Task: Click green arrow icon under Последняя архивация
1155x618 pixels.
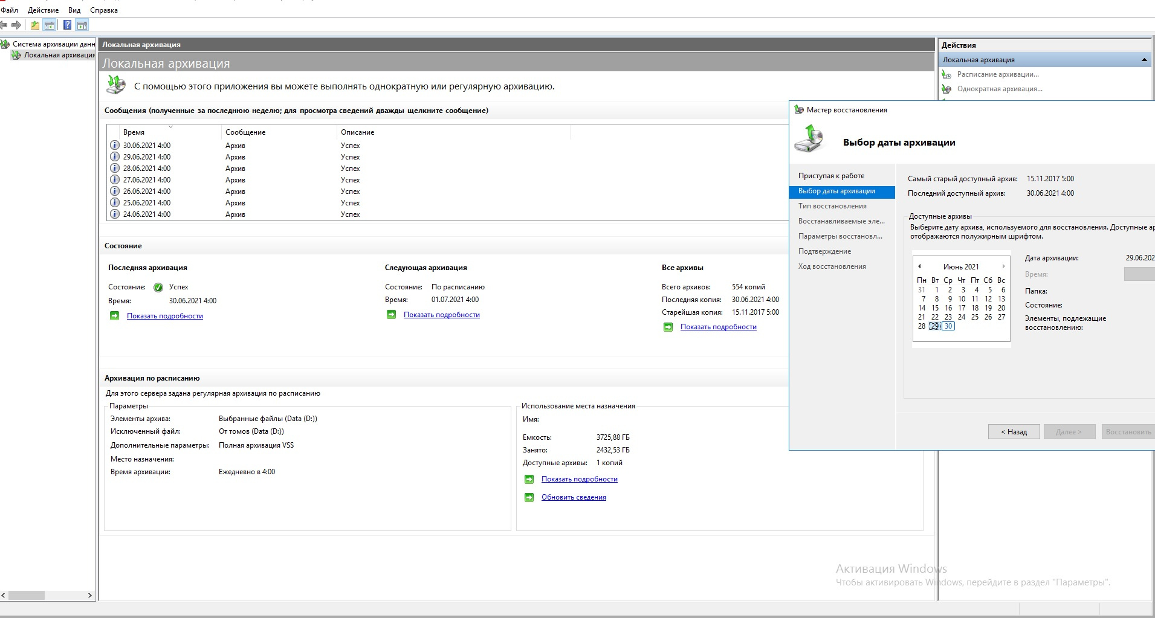Action: coord(115,315)
